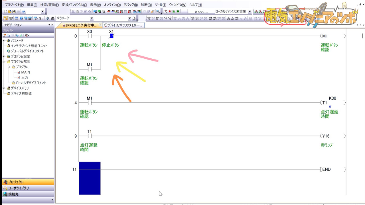Open the ローカルデバイス未実施 dropdown

click(250, 12)
